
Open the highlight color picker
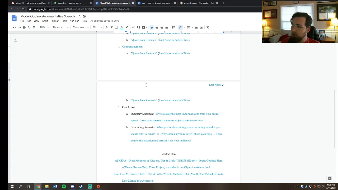tap(127, 27)
